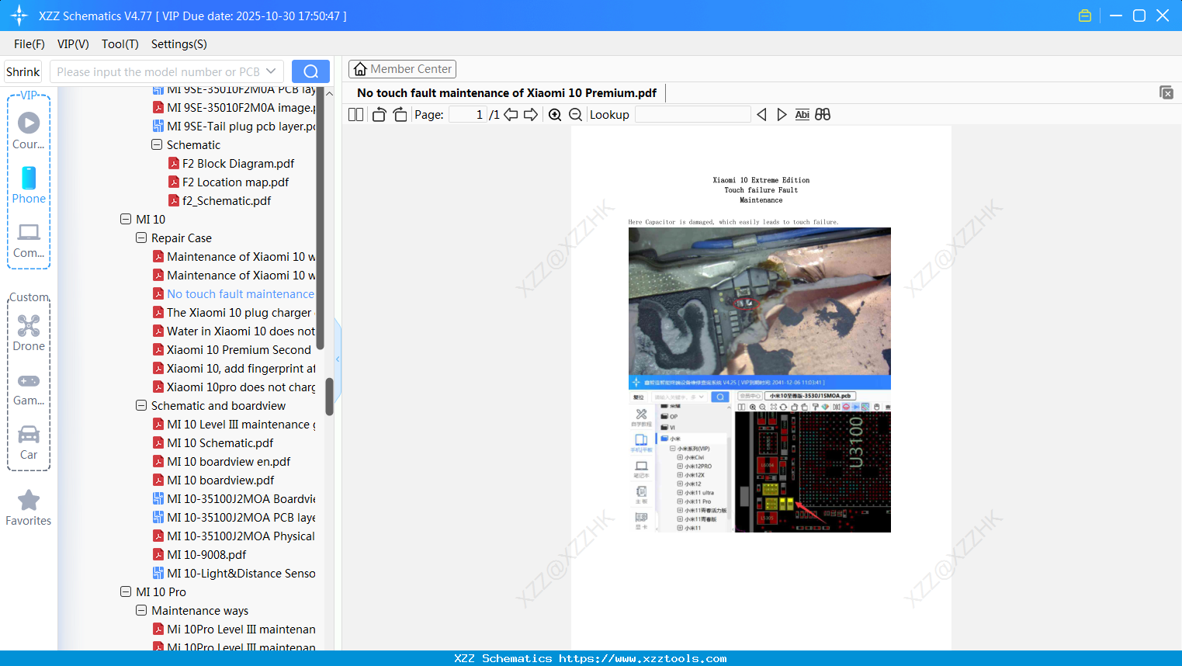The height and width of the screenshot is (666, 1182).
Task: Rotate the page counterclockwise
Action: tap(379, 115)
